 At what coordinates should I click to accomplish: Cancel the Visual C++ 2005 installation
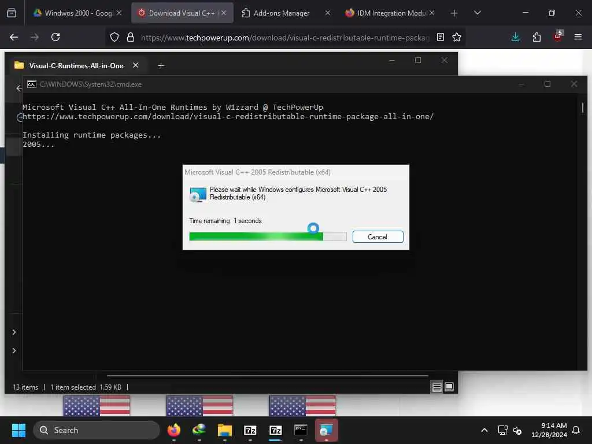tap(378, 236)
